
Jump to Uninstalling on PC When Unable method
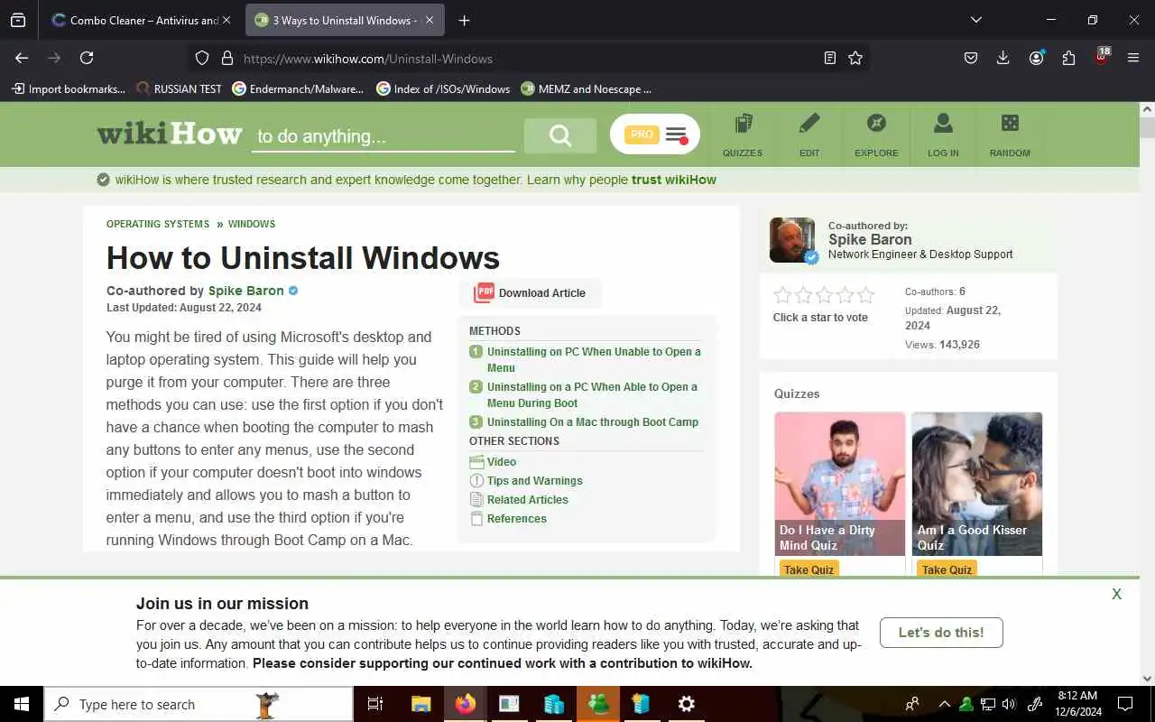(594, 359)
